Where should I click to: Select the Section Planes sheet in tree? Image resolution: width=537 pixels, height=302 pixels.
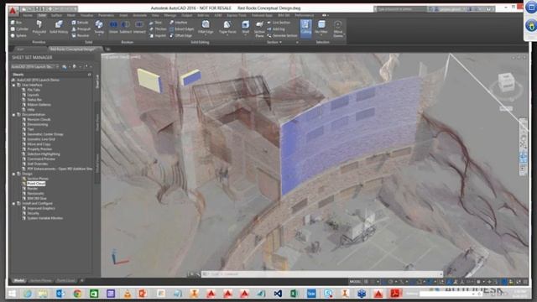coord(37,179)
